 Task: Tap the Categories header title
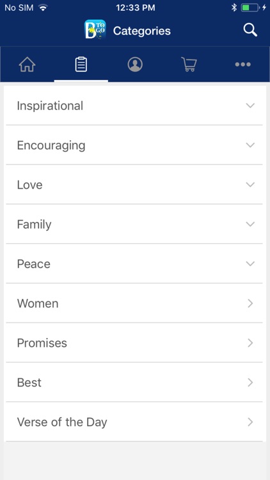pyautogui.click(x=142, y=31)
